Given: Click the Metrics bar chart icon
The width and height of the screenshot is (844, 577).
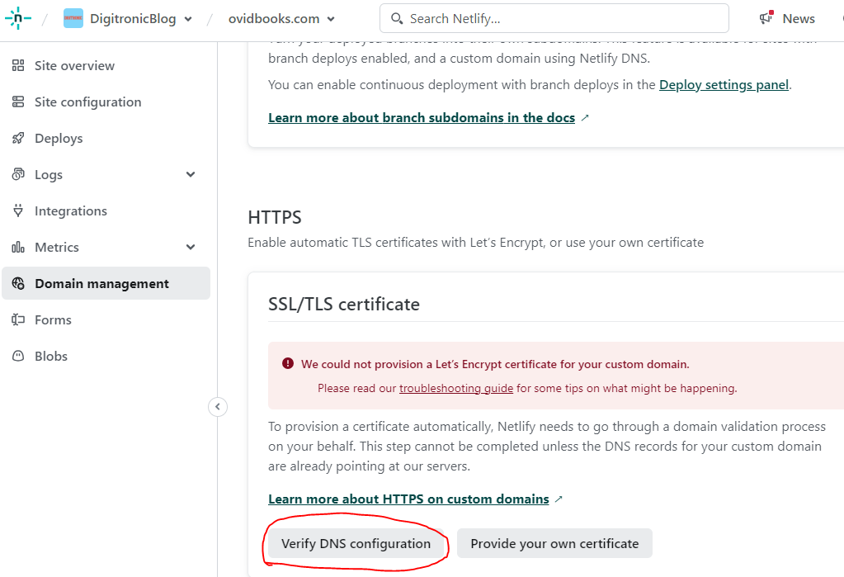Looking at the screenshot, I should [x=18, y=248].
